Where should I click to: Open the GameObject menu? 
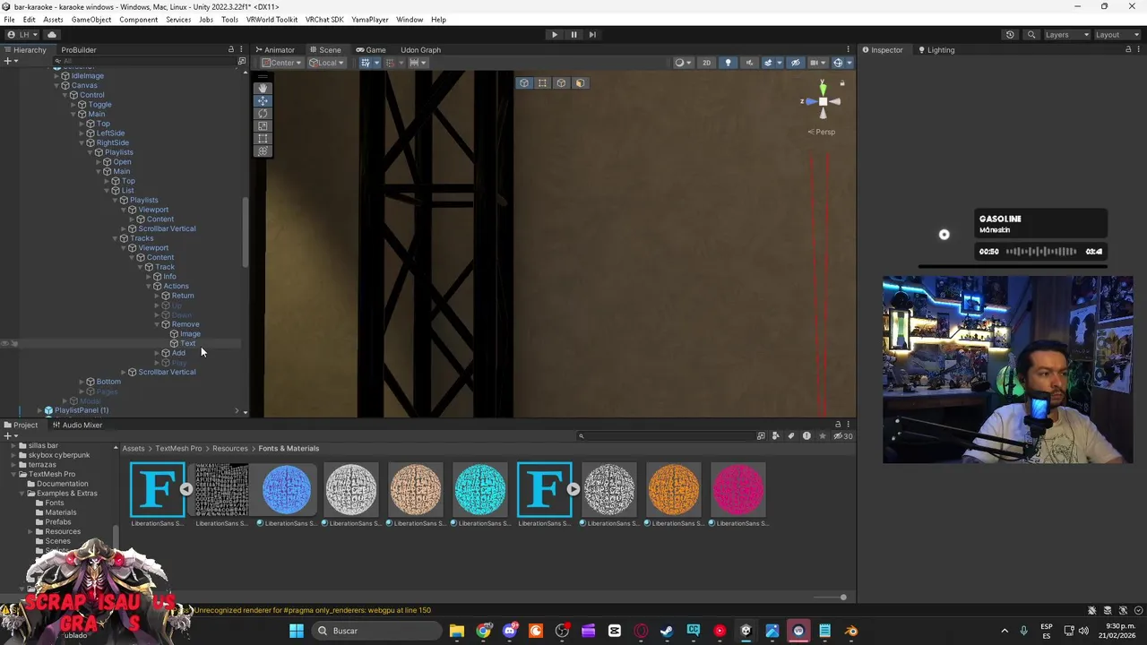pos(91,20)
